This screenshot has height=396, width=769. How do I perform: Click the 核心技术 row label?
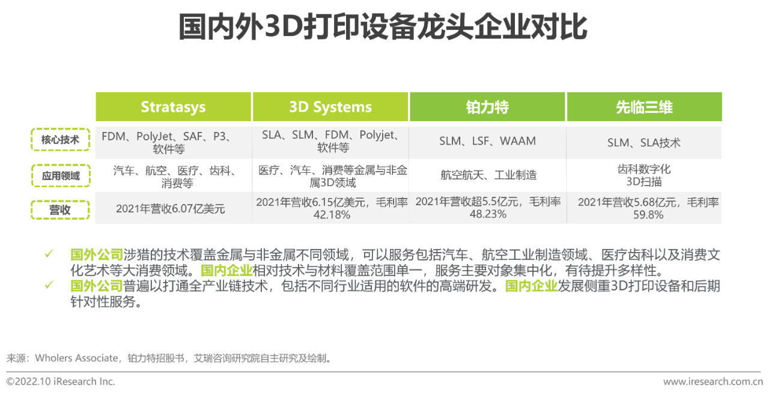tap(60, 140)
